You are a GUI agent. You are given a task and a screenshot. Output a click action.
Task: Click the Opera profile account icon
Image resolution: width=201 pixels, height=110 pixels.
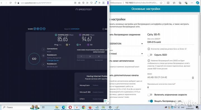(104, 3)
